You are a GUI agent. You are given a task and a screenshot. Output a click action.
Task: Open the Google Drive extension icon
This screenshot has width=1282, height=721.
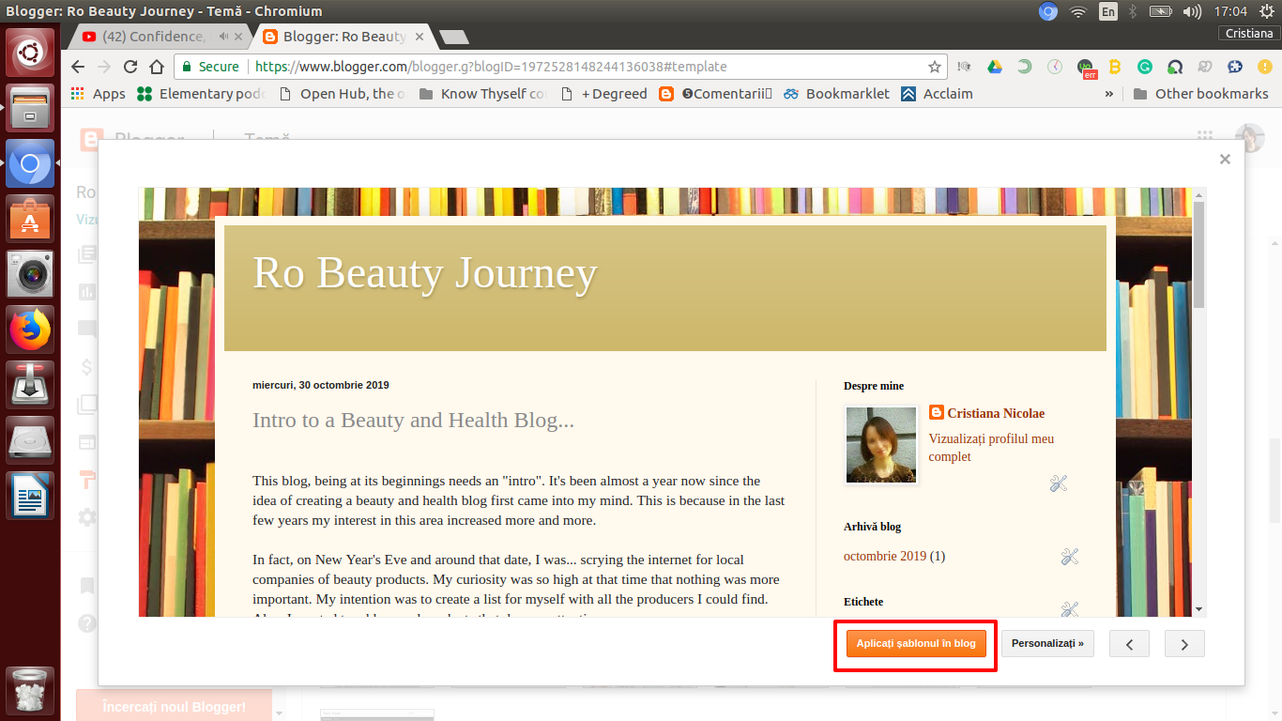tap(994, 67)
